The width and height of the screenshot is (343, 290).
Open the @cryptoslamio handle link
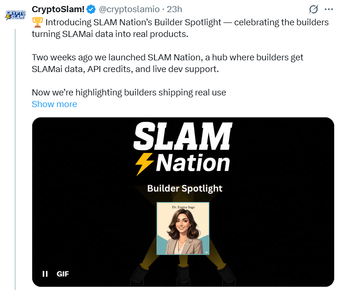coord(128,10)
